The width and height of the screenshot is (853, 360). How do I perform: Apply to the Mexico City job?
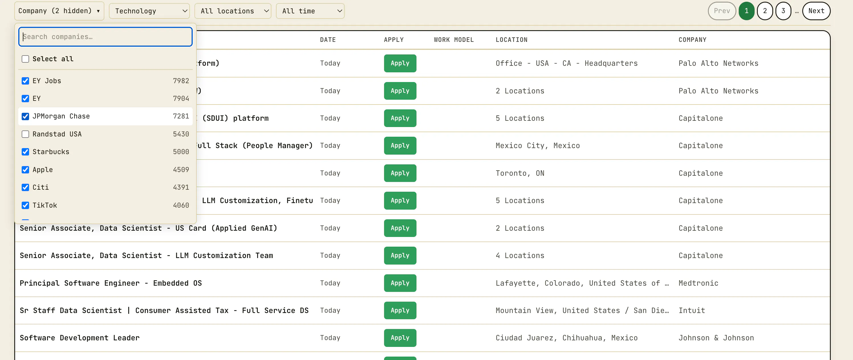400,146
